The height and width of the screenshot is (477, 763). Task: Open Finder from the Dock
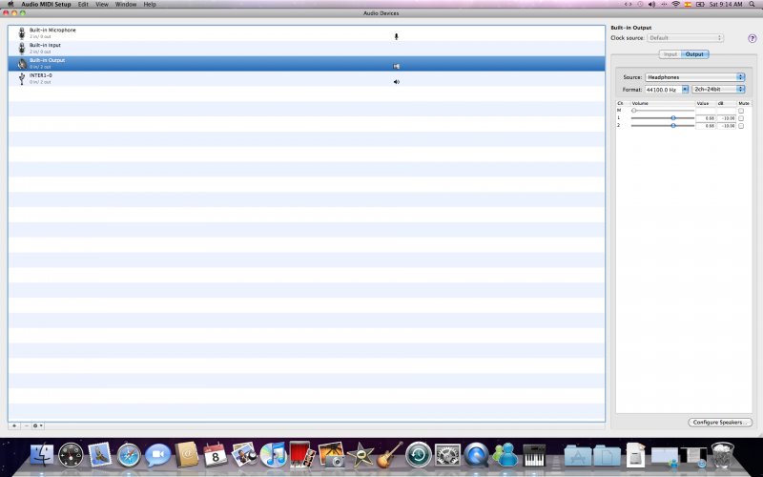[42, 455]
